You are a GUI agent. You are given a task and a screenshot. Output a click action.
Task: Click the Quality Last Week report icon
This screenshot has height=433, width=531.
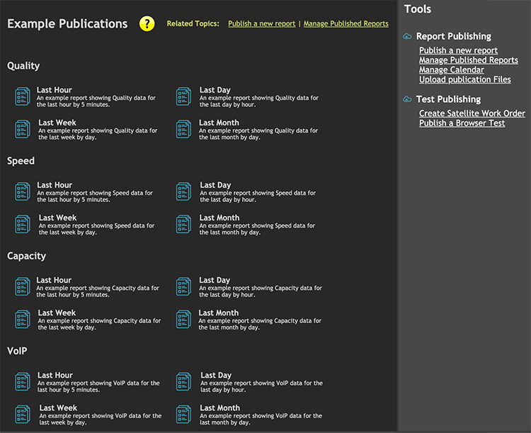(x=23, y=129)
